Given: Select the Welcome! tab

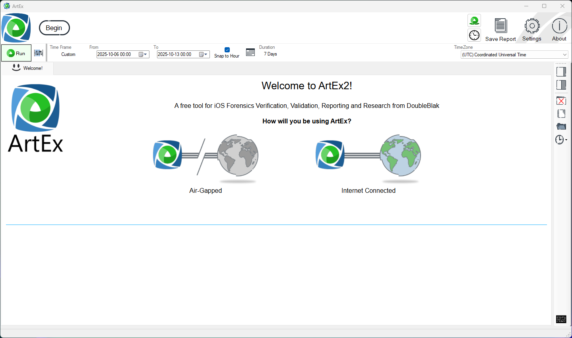Looking at the screenshot, I should 27,68.
